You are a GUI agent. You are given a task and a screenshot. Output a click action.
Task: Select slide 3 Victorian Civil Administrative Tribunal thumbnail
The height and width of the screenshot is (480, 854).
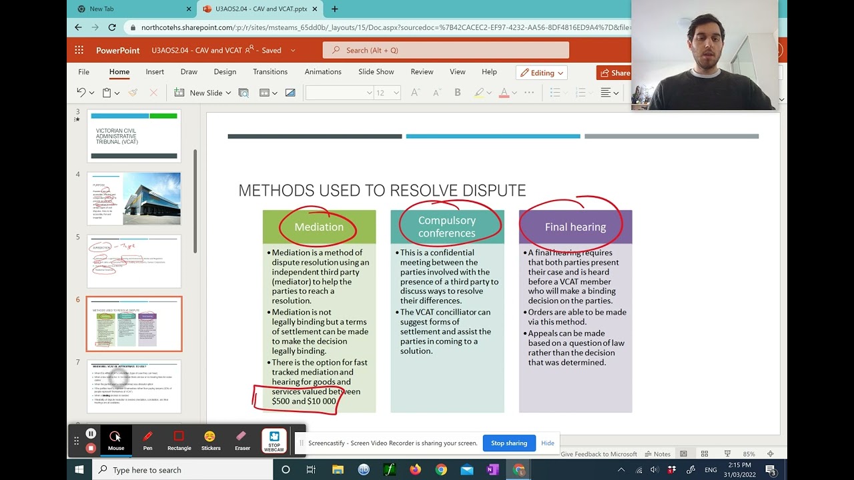[134, 136]
